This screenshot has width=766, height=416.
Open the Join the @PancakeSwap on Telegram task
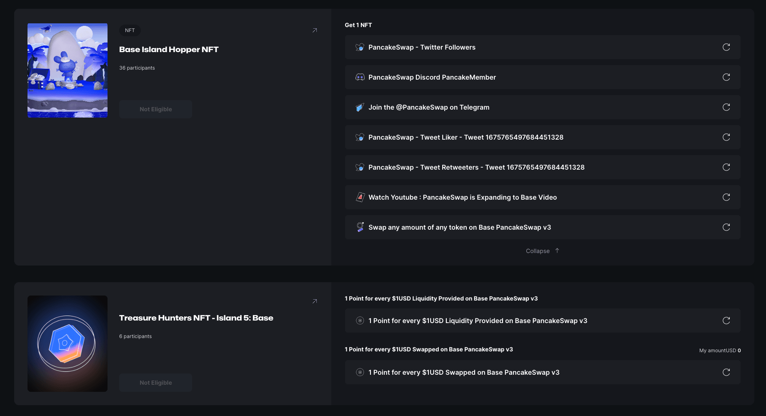point(428,107)
